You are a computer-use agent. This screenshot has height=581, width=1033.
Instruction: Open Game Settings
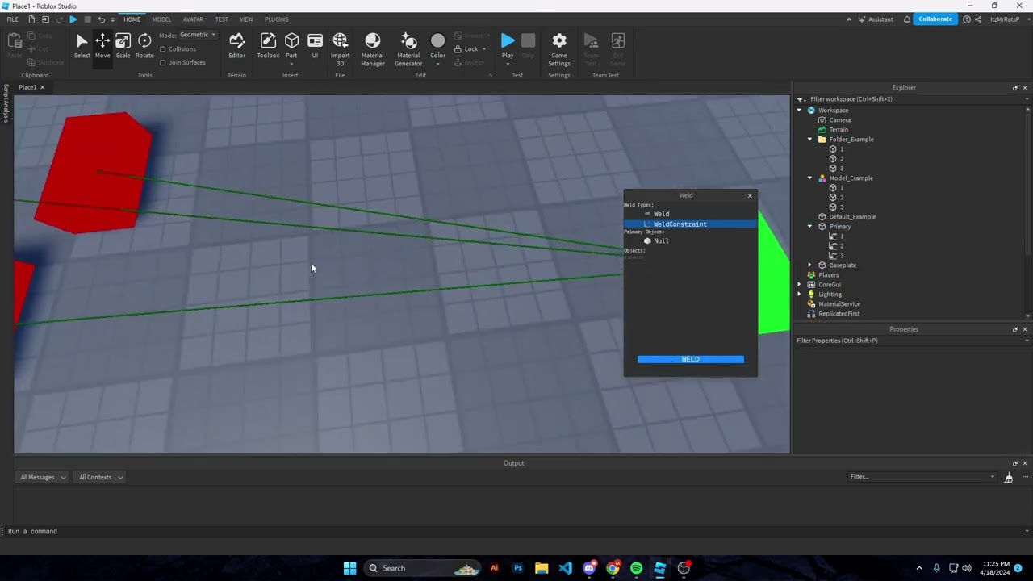(x=559, y=49)
